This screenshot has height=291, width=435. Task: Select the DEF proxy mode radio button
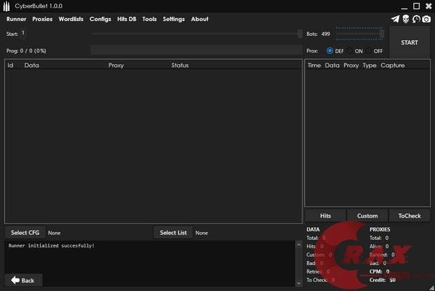pyautogui.click(x=330, y=51)
